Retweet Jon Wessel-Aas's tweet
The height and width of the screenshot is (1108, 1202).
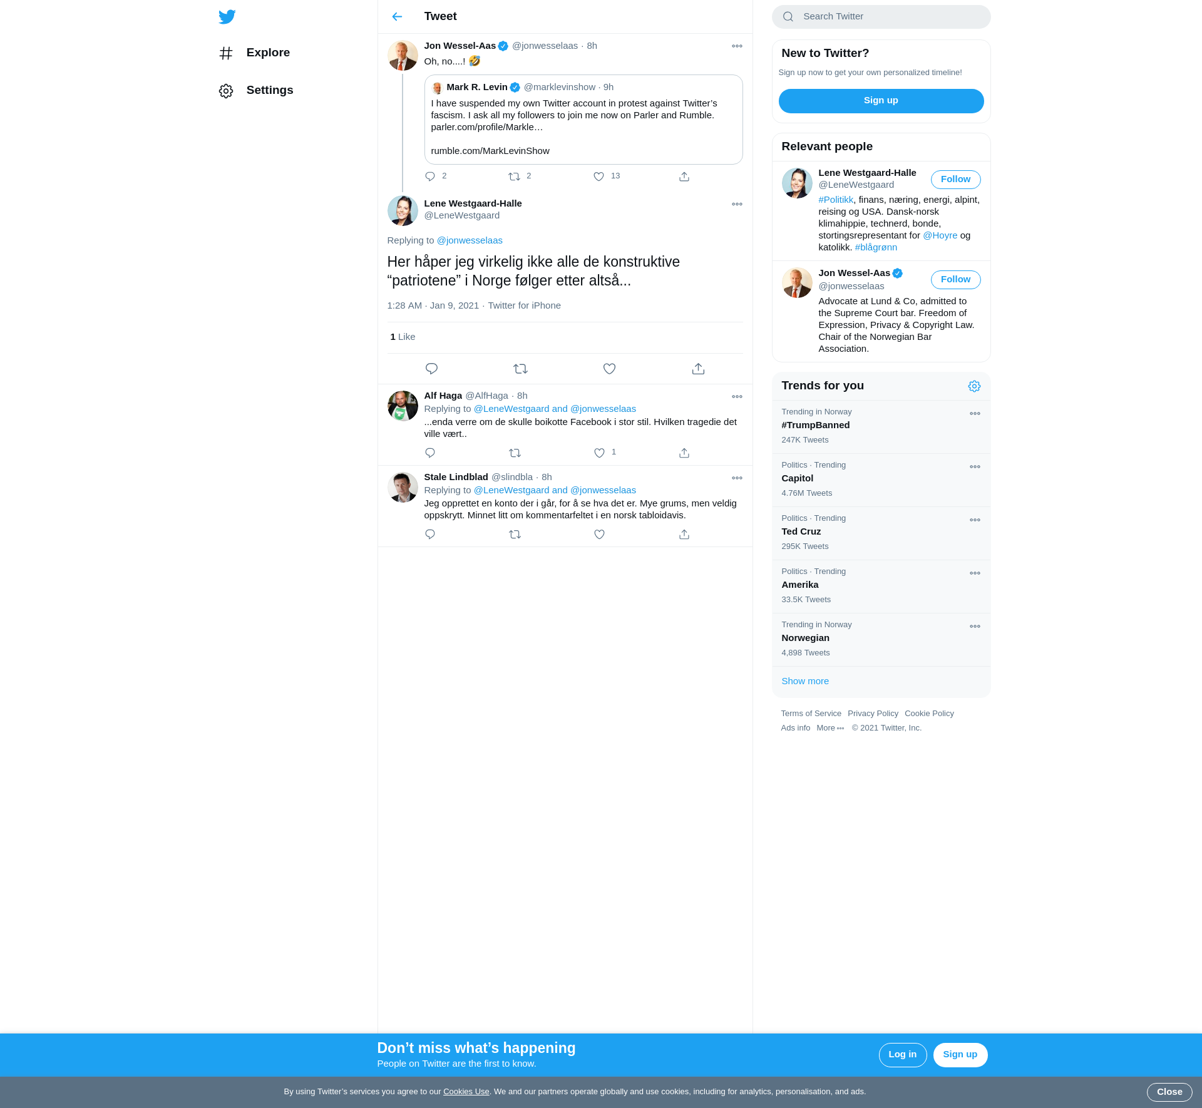[x=515, y=177]
